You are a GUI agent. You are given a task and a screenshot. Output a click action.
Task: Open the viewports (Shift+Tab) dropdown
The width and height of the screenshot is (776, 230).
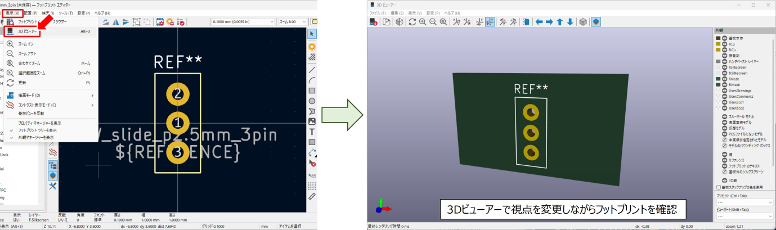(x=742, y=217)
